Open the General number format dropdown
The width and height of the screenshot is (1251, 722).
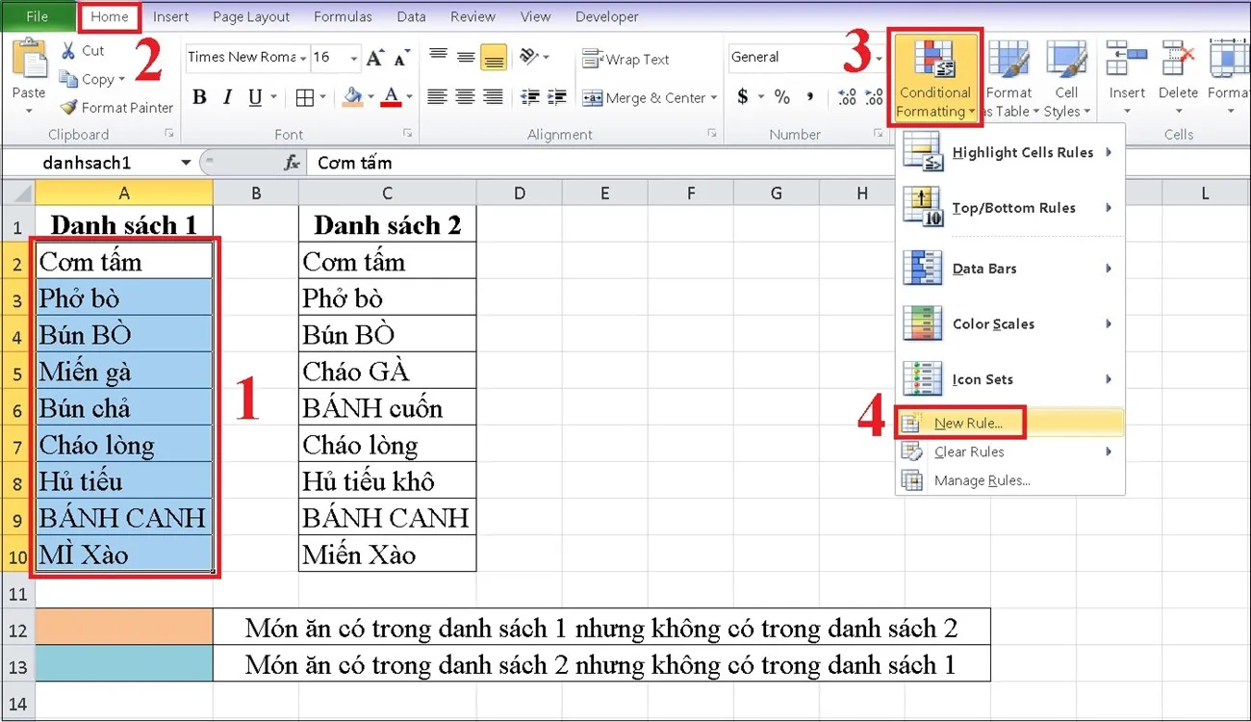(x=879, y=58)
